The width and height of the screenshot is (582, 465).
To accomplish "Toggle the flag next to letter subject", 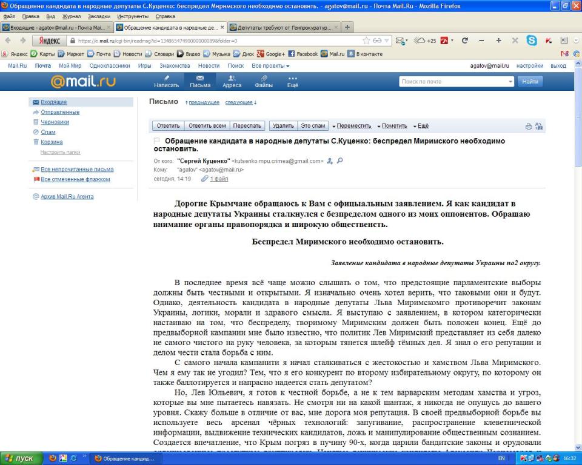I will (157, 141).
